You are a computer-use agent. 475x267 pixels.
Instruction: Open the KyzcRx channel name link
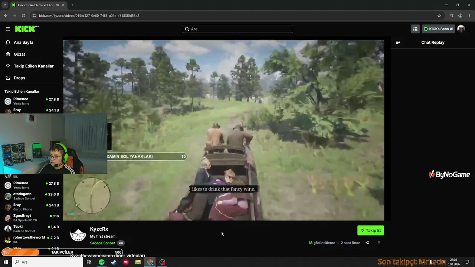99,229
